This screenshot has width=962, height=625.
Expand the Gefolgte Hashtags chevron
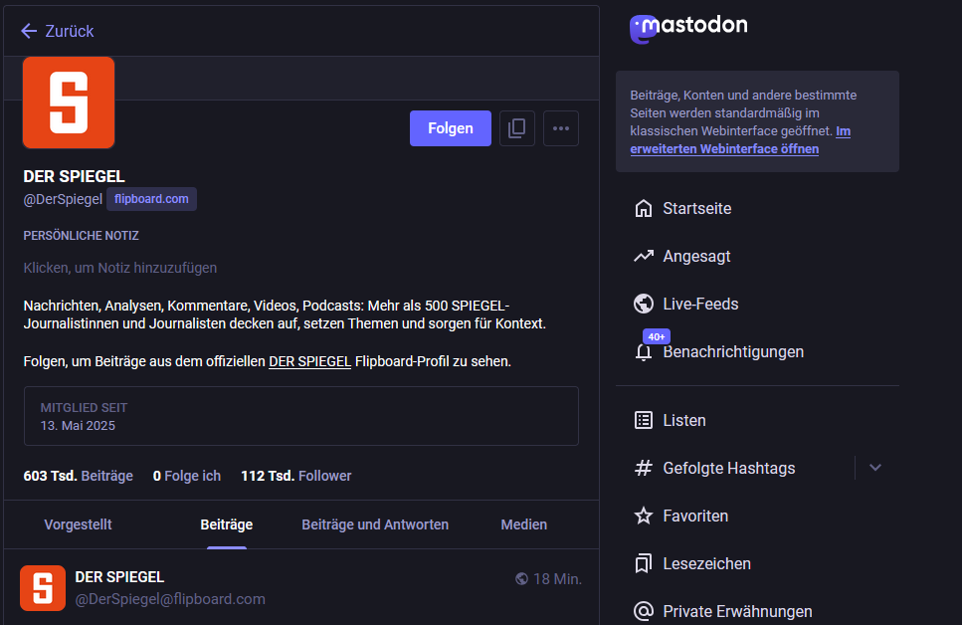[x=875, y=468]
